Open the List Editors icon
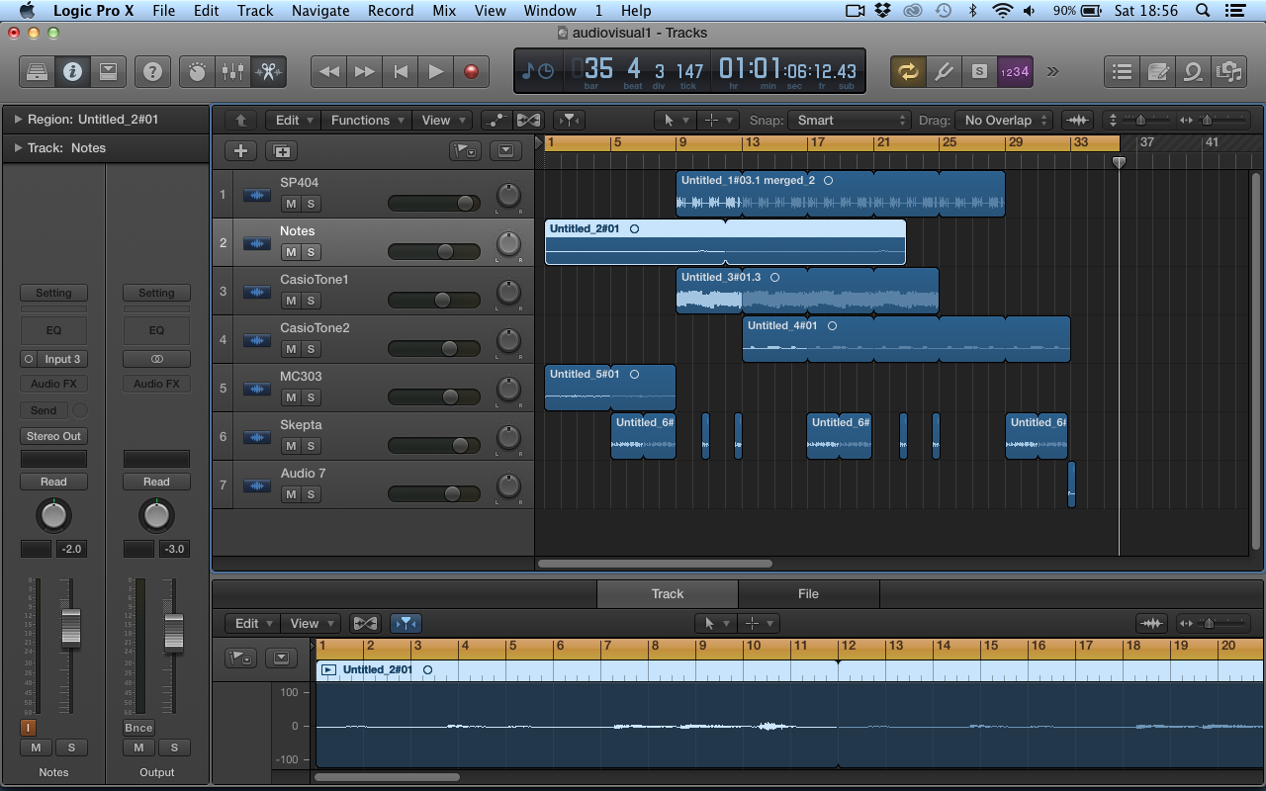1266x791 pixels. click(x=1122, y=71)
